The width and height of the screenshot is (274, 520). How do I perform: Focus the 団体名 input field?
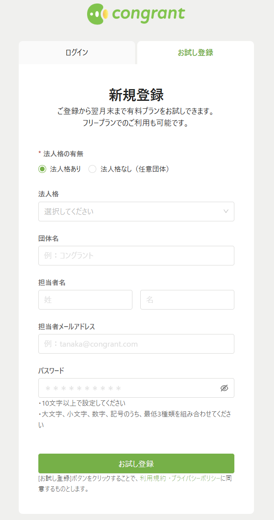(136, 255)
